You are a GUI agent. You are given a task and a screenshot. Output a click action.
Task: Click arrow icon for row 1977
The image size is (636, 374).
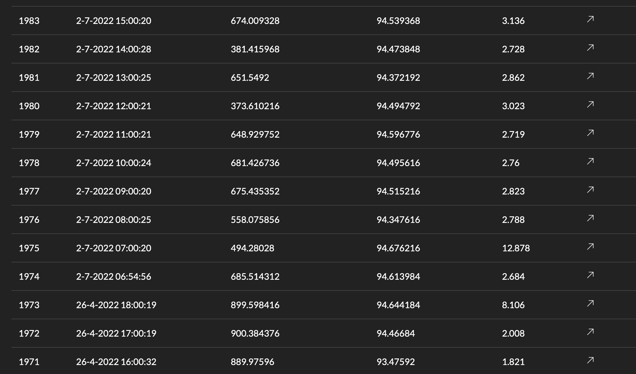coord(590,190)
